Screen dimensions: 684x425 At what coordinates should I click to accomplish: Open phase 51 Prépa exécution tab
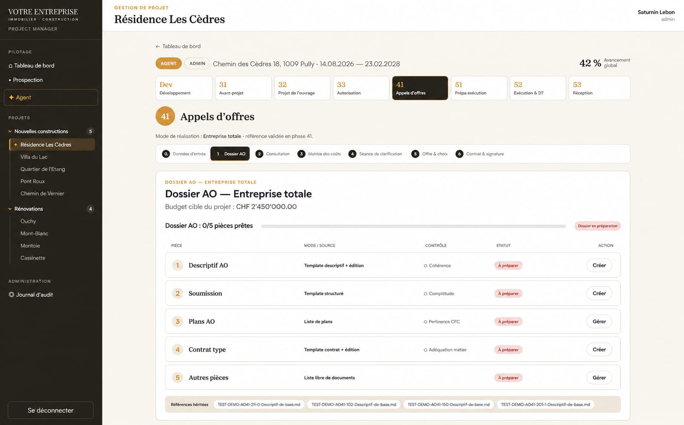pyautogui.click(x=479, y=88)
